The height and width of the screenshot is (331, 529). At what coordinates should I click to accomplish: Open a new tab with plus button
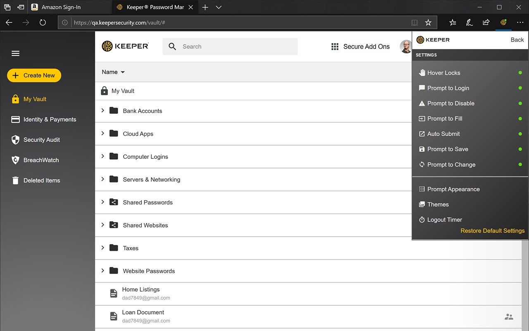point(205,7)
